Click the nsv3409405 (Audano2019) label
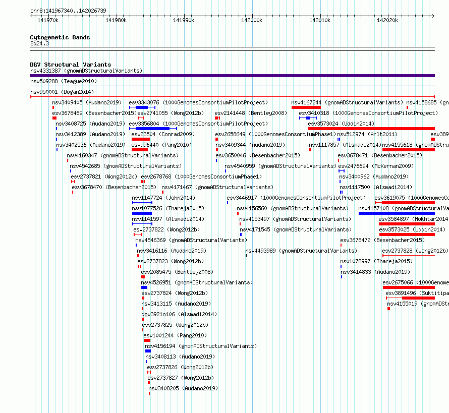Image resolution: width=449 pixels, height=413 pixels. 87,102
